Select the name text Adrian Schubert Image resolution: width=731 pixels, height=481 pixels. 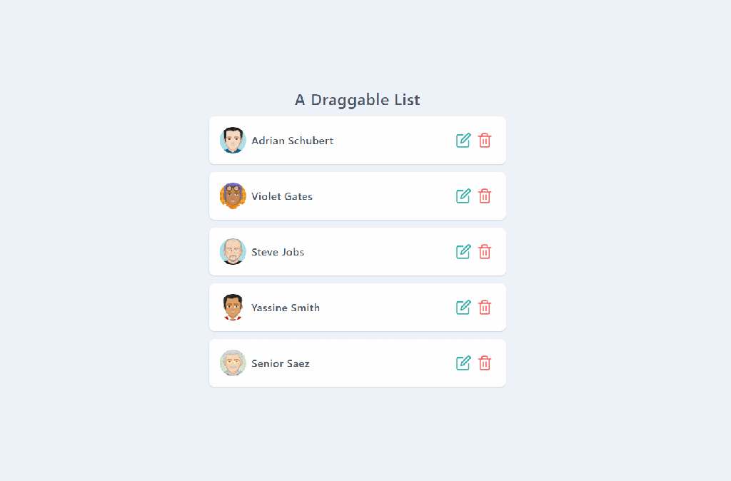292,141
